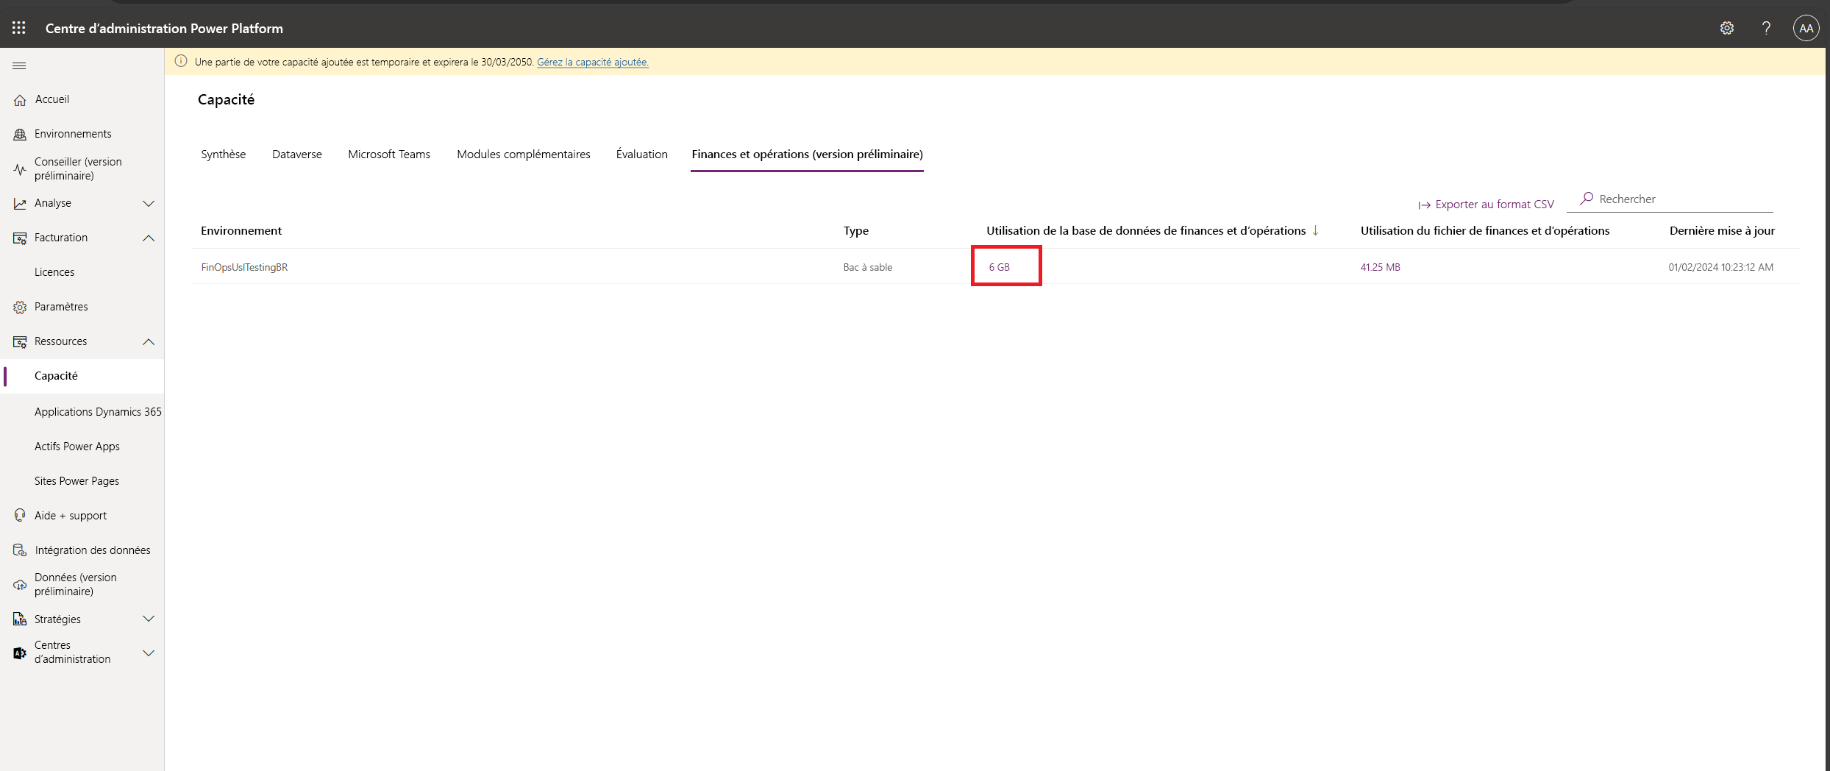Select Capacité in sidebar
1830x771 pixels.
[x=56, y=376]
